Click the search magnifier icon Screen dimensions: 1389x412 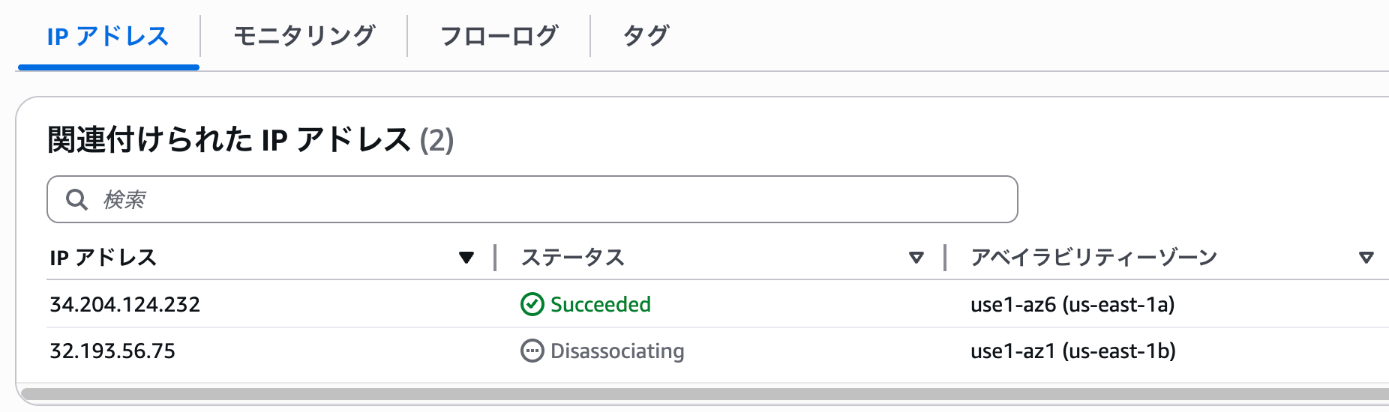pyautogui.click(x=76, y=199)
